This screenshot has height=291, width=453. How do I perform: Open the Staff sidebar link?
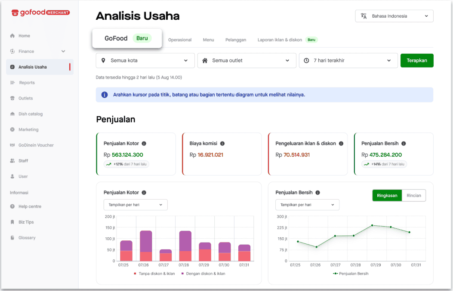(23, 161)
